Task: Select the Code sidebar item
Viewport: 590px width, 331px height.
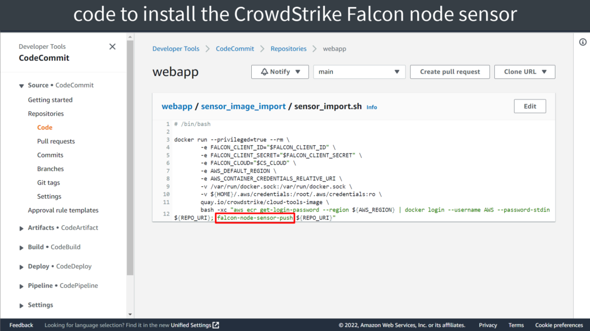Action: [44, 128]
